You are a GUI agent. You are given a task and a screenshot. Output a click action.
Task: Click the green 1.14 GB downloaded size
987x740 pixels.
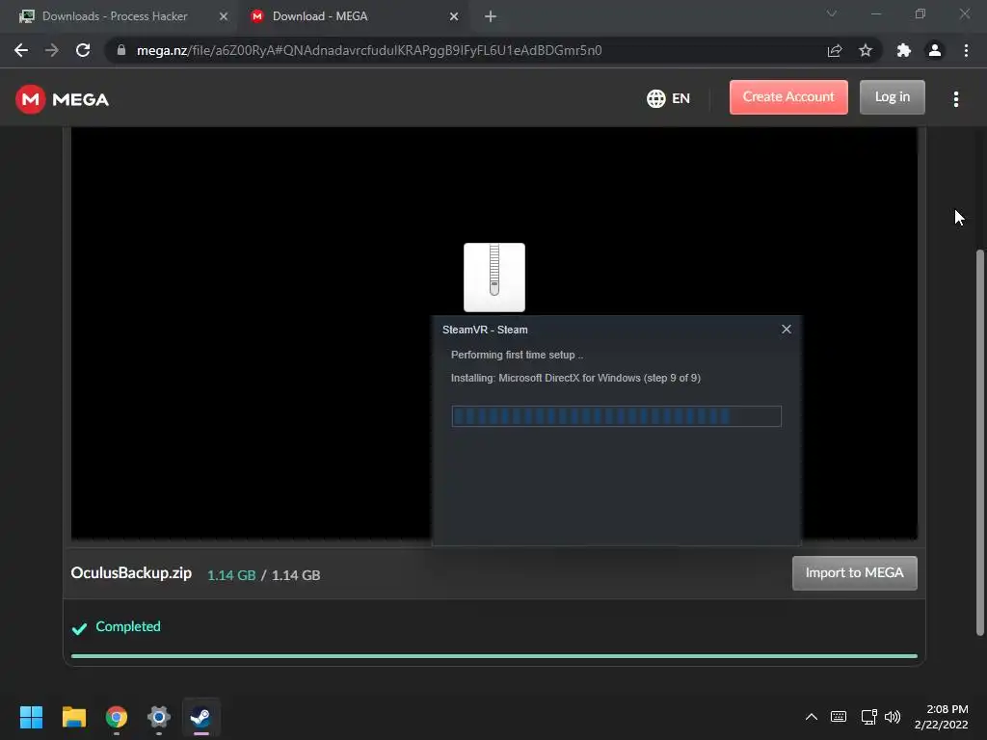coord(231,575)
